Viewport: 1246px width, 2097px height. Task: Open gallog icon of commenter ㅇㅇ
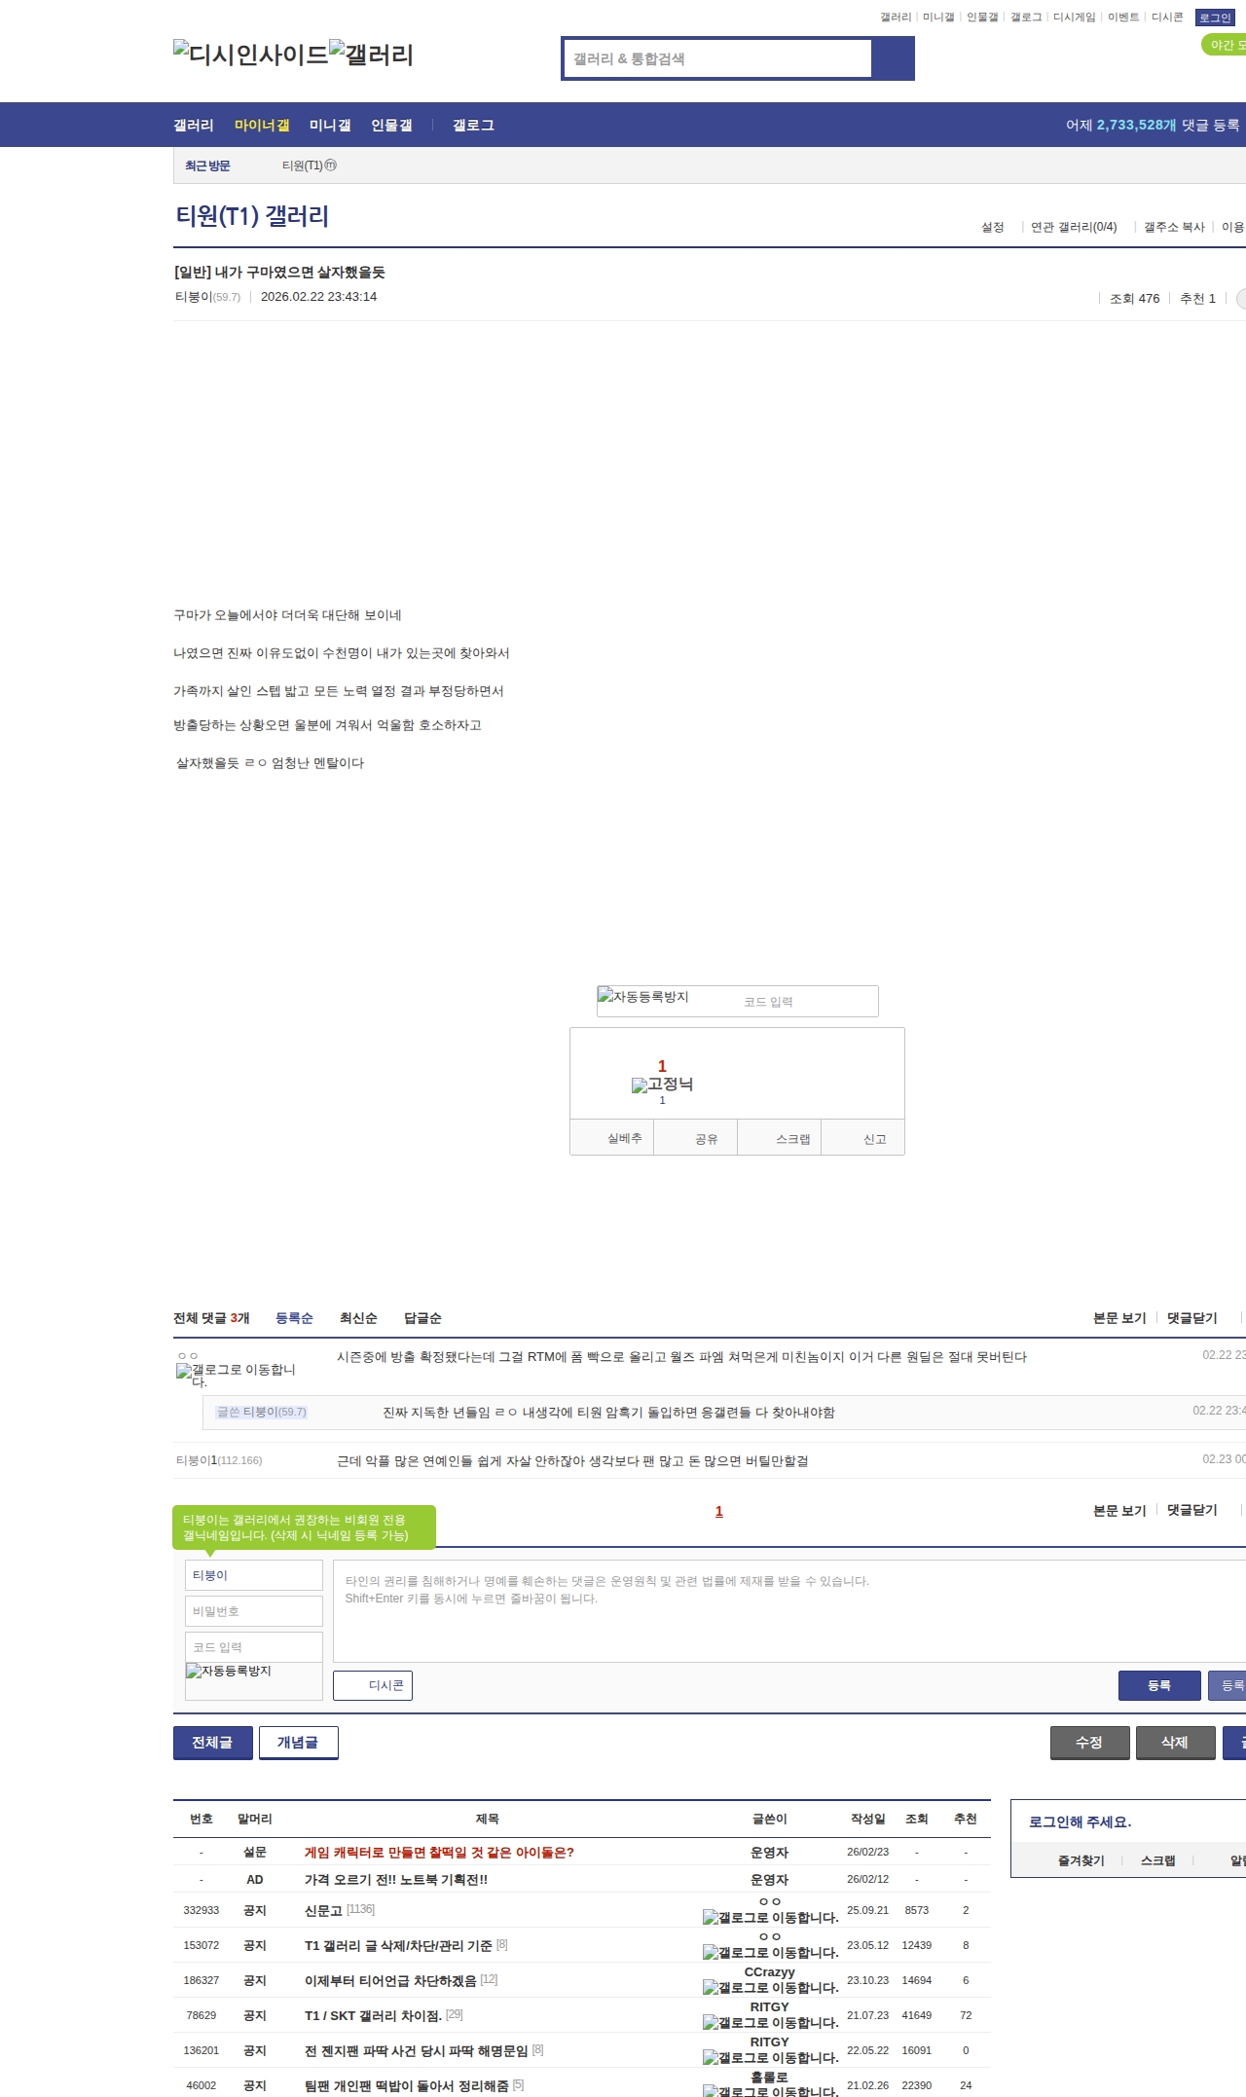(x=236, y=1375)
